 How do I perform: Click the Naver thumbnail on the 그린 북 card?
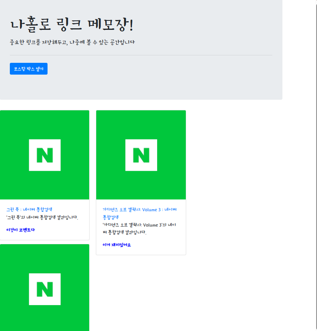(44, 155)
